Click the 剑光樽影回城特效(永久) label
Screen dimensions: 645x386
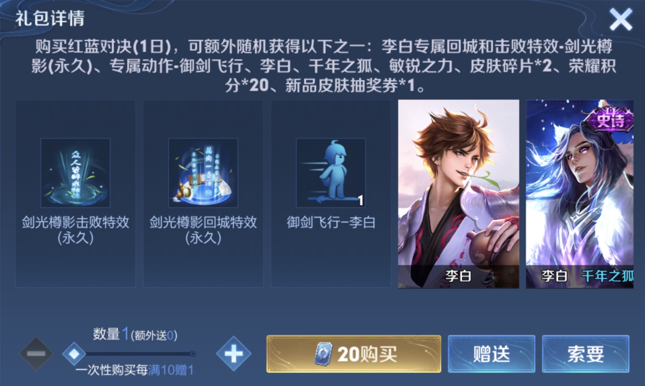tap(203, 230)
